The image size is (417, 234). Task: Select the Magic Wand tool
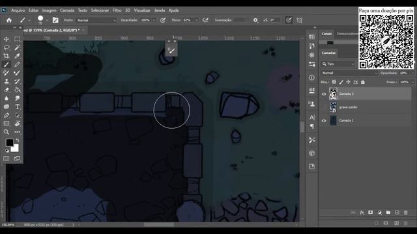tap(18, 47)
